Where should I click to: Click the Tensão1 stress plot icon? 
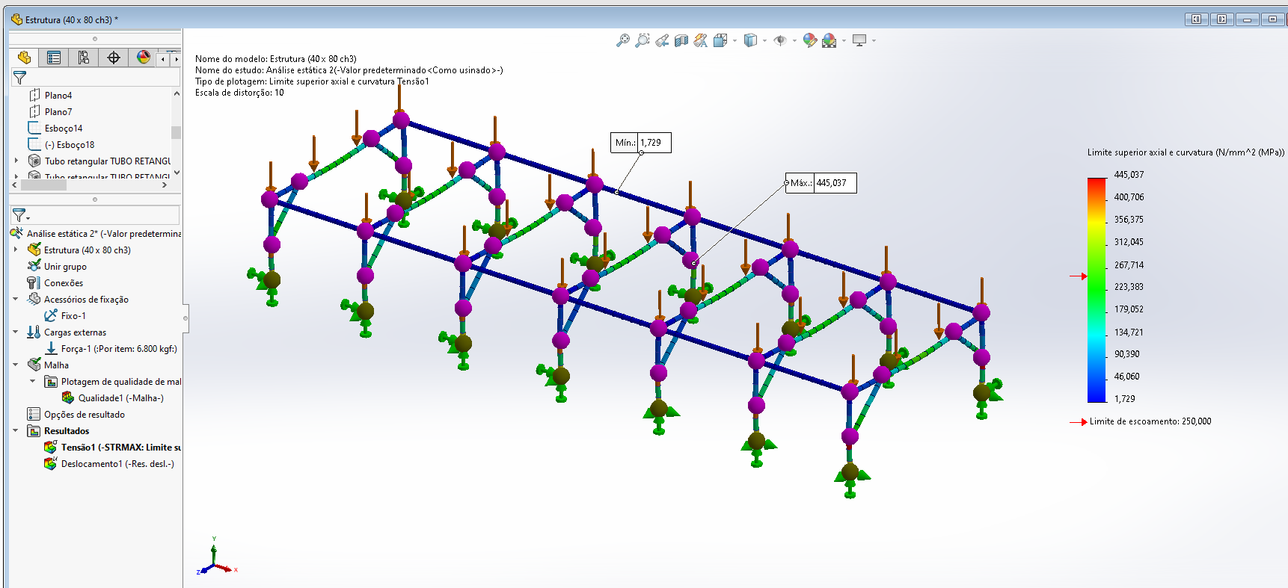(51, 447)
